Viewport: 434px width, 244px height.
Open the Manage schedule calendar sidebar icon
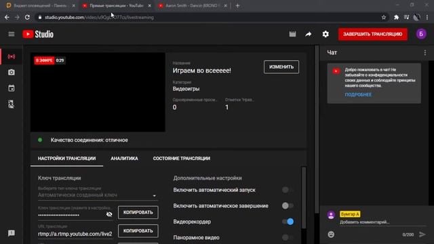pos(12,88)
